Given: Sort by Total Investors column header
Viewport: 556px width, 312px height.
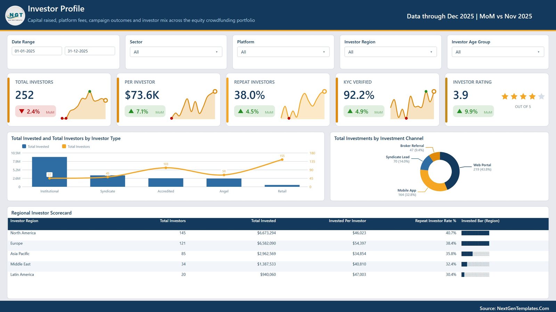Looking at the screenshot, I should click(173, 221).
